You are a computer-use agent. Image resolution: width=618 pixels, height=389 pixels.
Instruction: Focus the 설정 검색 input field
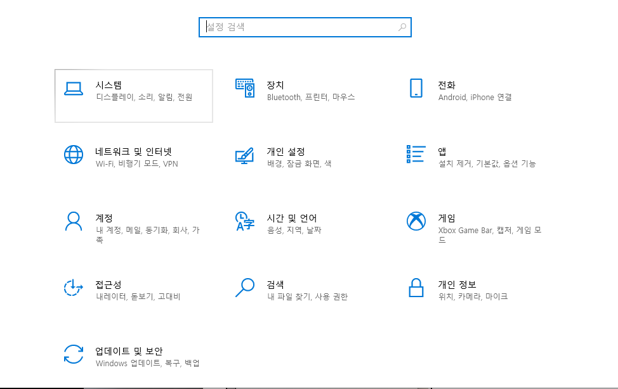pos(305,27)
